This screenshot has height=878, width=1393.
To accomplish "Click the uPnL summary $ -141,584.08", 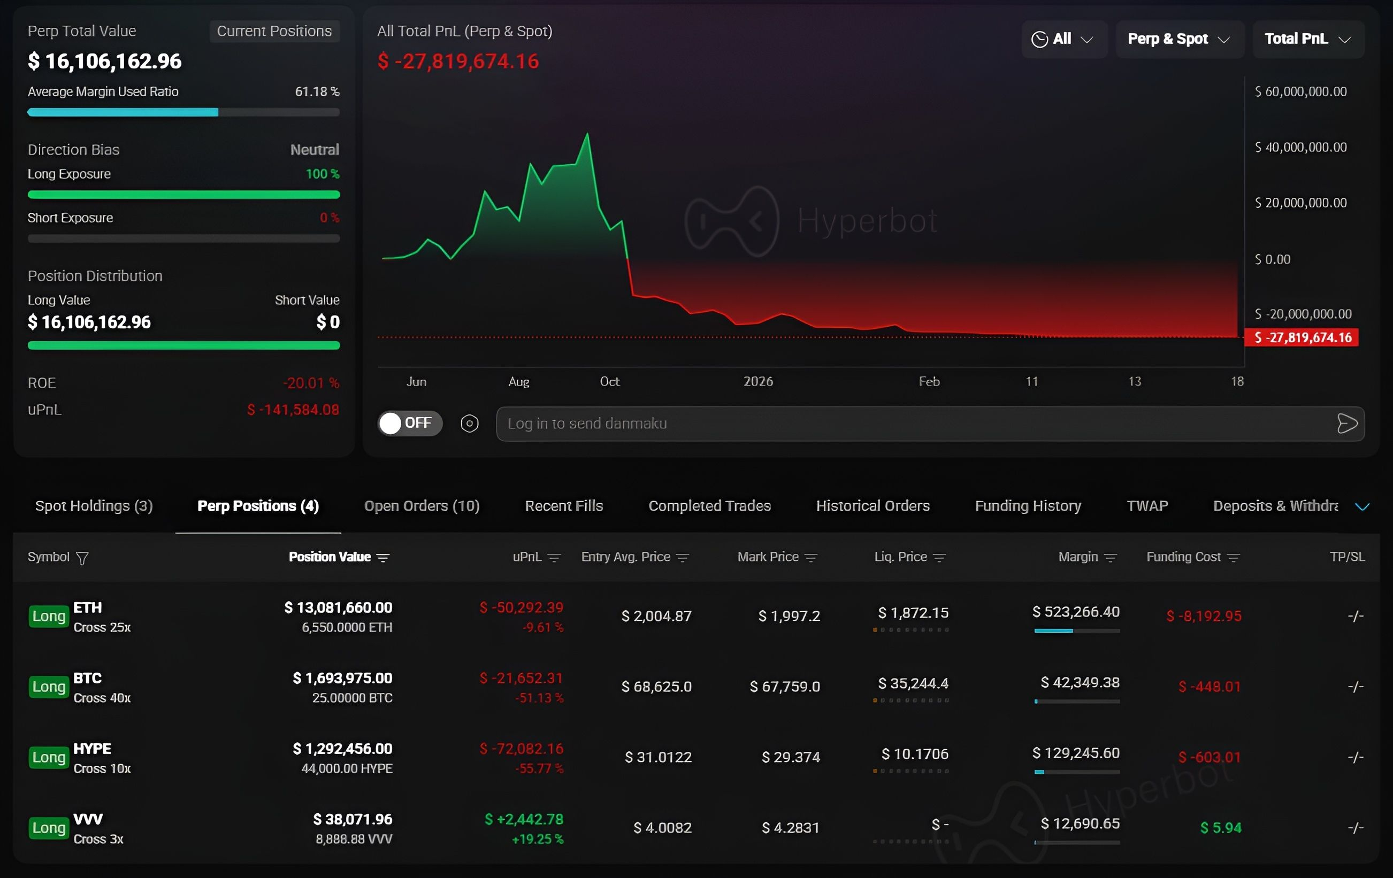I will [293, 410].
